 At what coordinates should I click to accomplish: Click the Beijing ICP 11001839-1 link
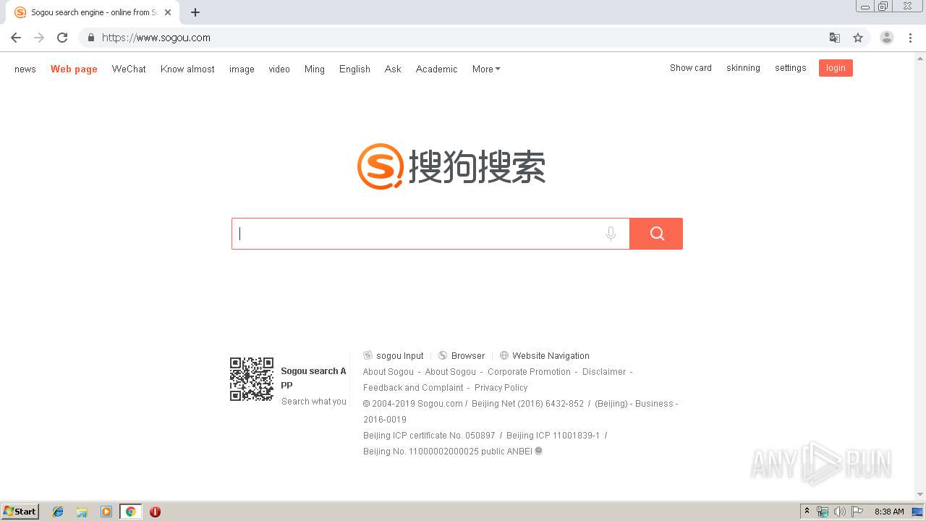[553, 436]
